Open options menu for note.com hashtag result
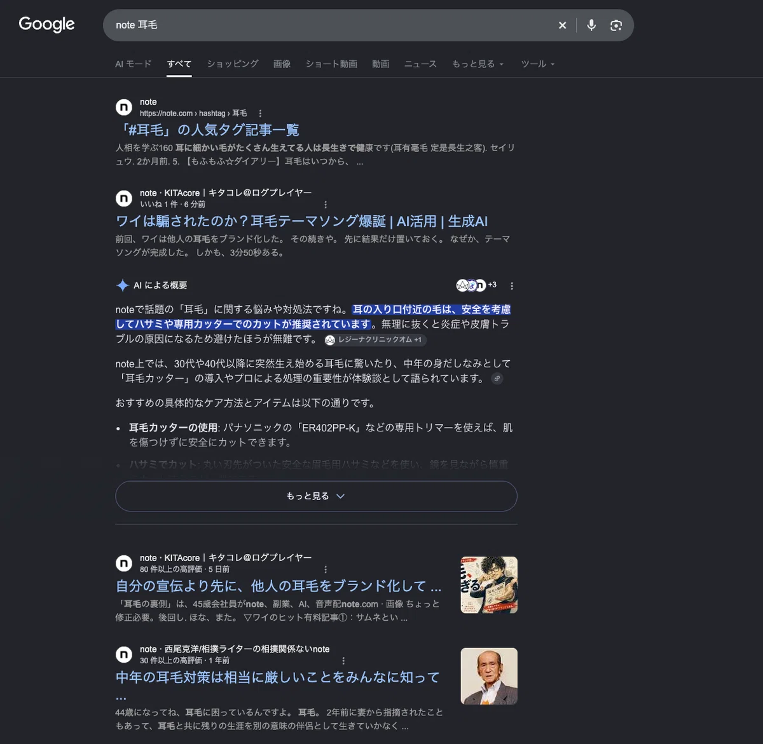Image resolution: width=763 pixels, height=744 pixels. [260, 113]
